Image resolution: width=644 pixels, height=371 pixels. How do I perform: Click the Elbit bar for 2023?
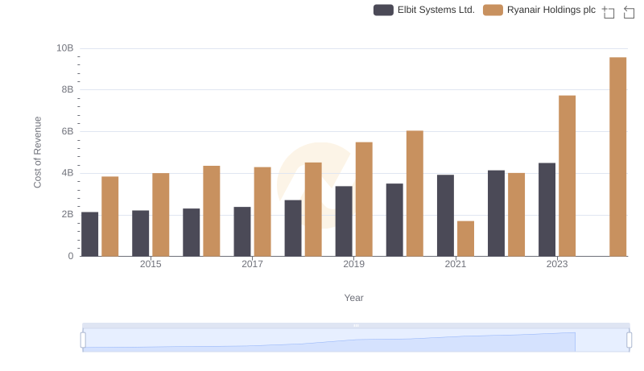(x=547, y=210)
